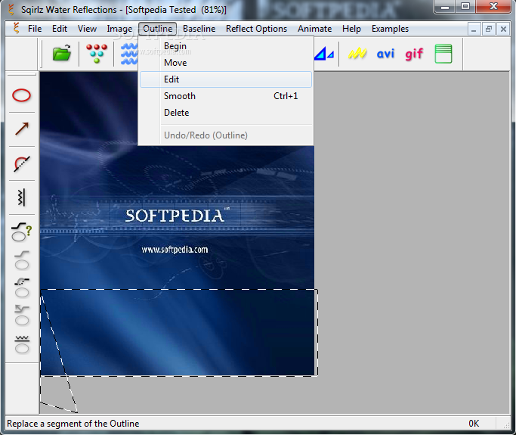The image size is (516, 435).
Task: Save animation as AVI
Action: coord(385,54)
